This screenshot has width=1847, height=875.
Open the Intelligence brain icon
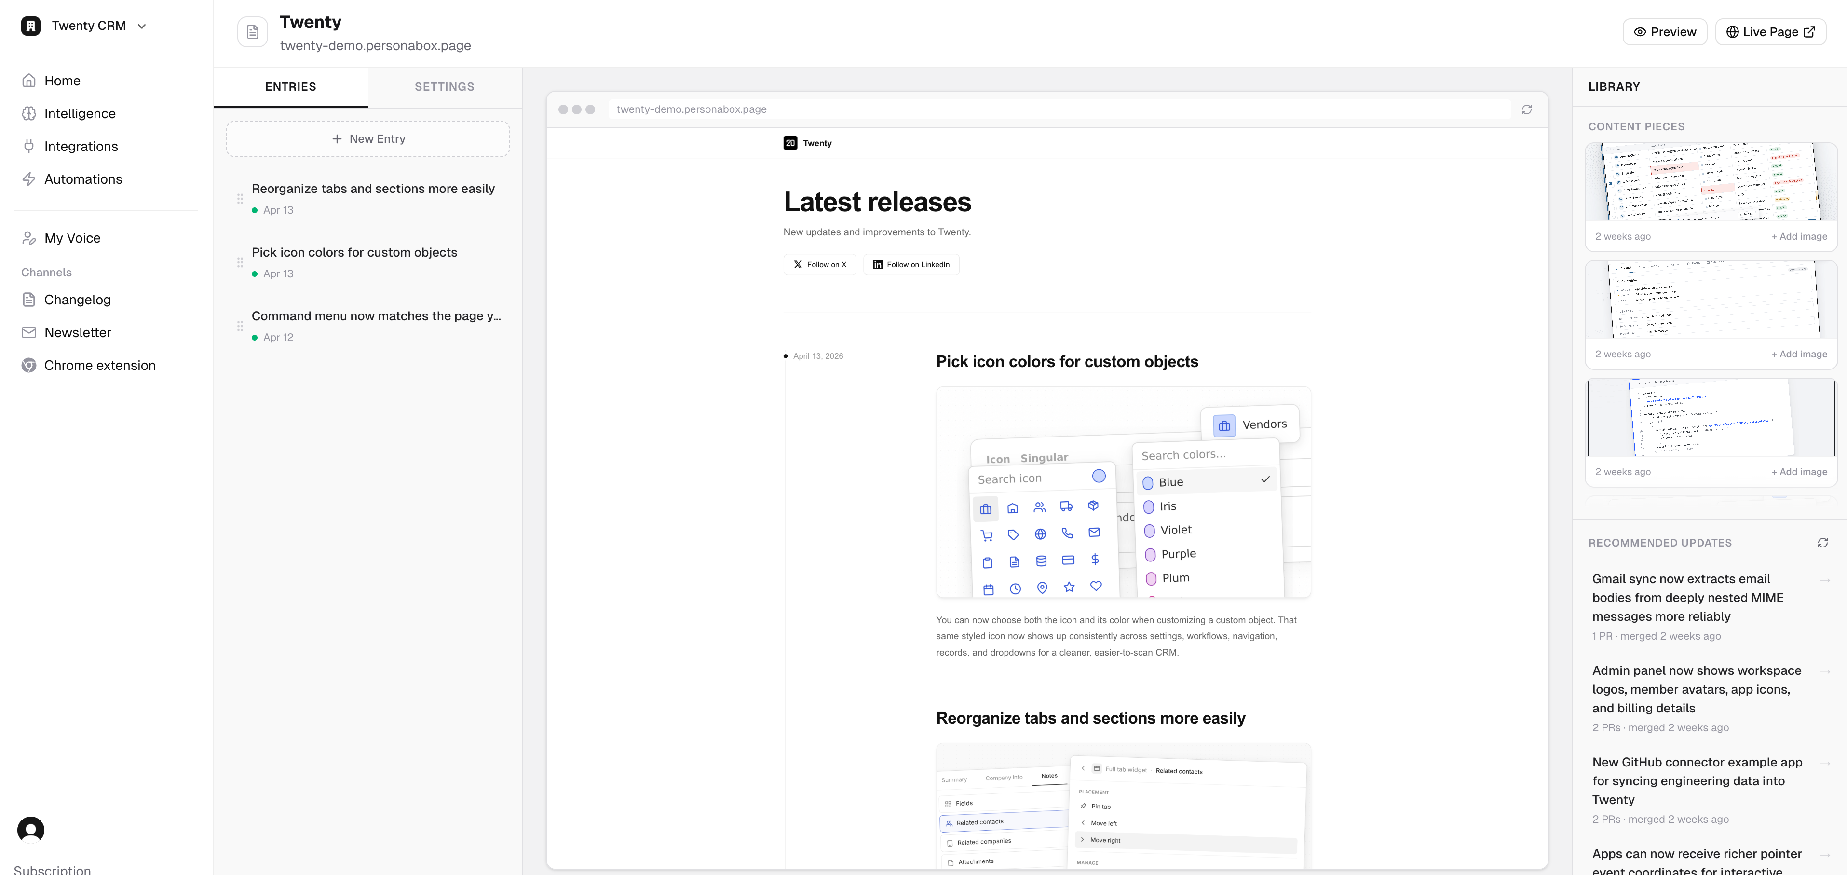[28, 113]
